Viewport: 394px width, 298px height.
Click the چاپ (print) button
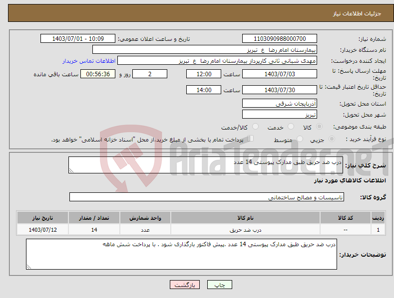tap(219, 285)
